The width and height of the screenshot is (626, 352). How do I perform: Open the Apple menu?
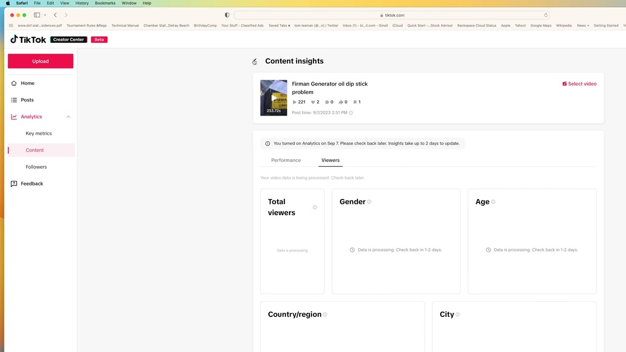pos(8,3)
